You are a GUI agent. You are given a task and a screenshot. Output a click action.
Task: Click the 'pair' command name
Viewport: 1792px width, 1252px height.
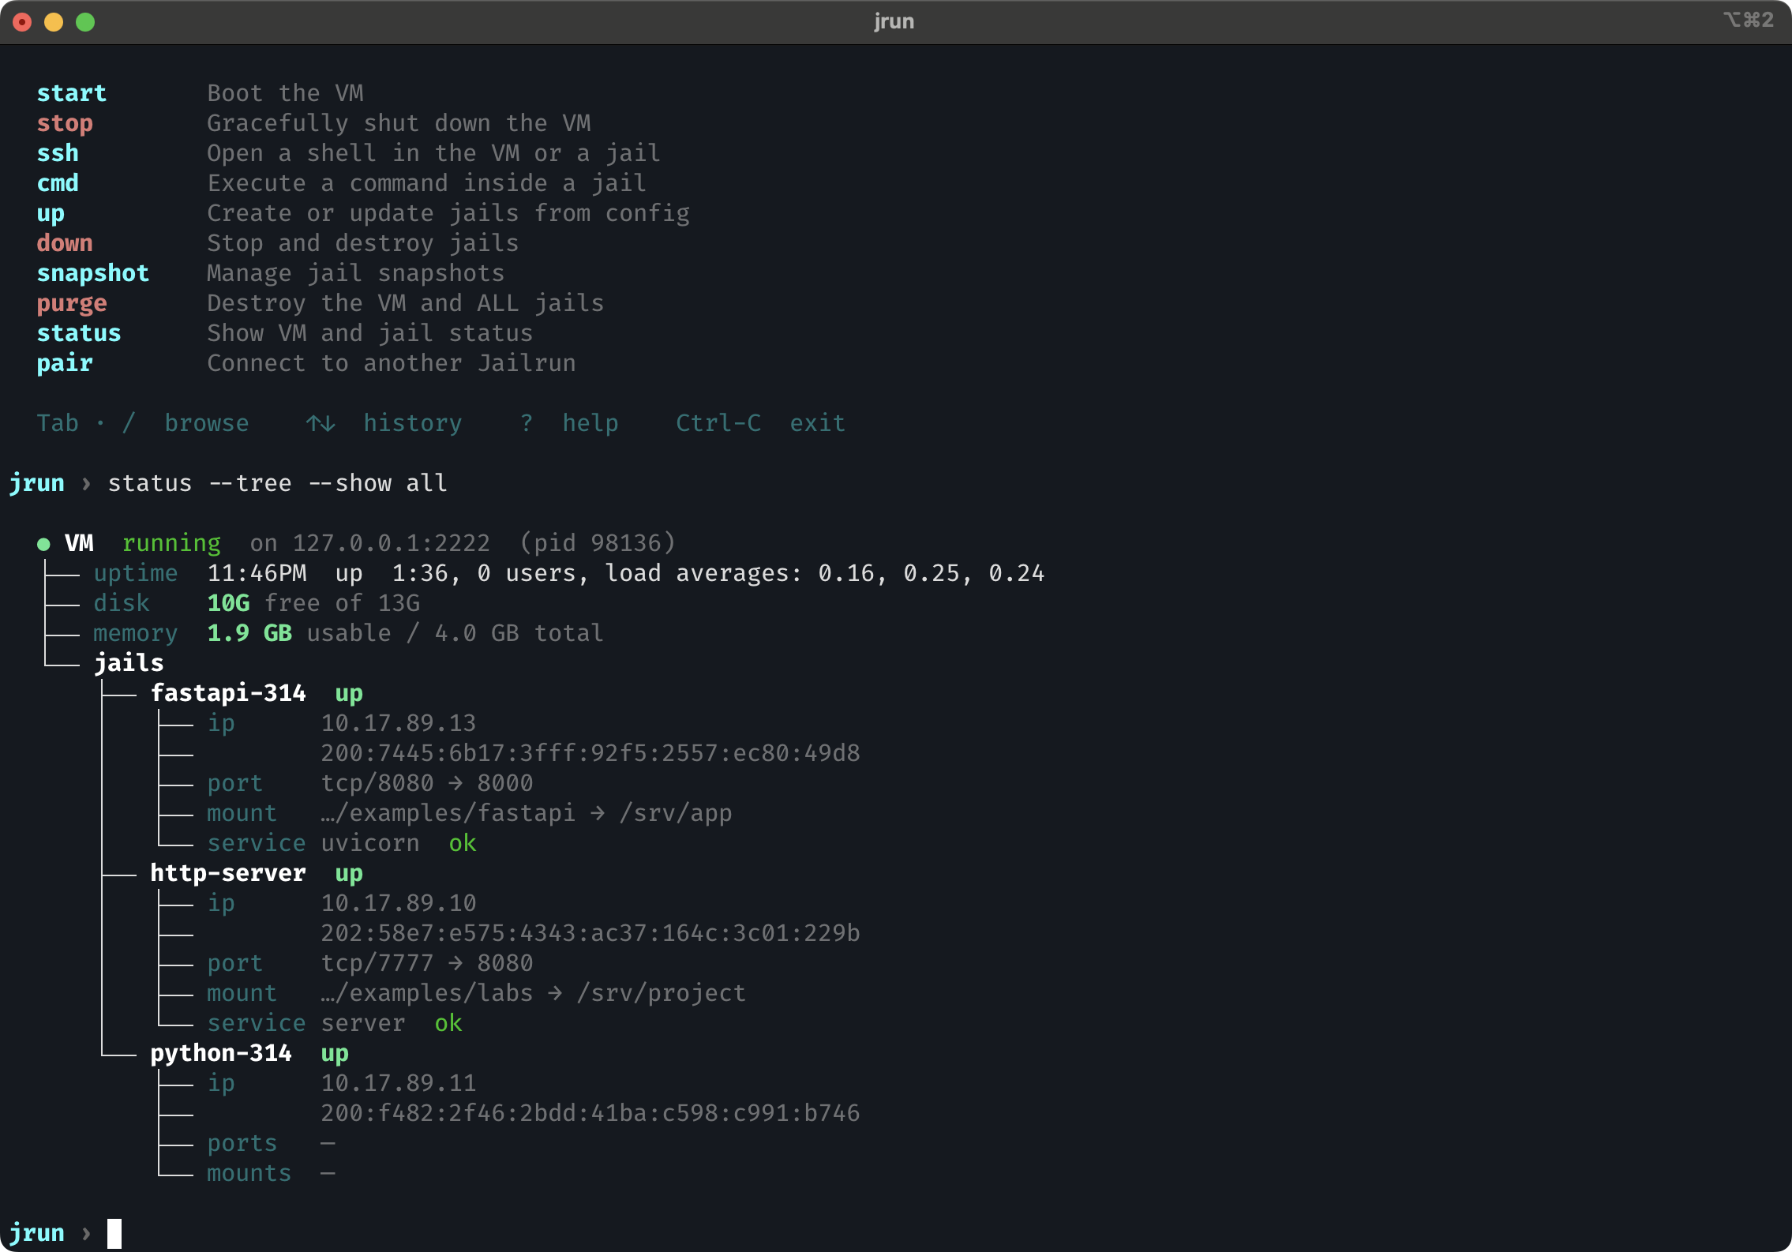65,364
